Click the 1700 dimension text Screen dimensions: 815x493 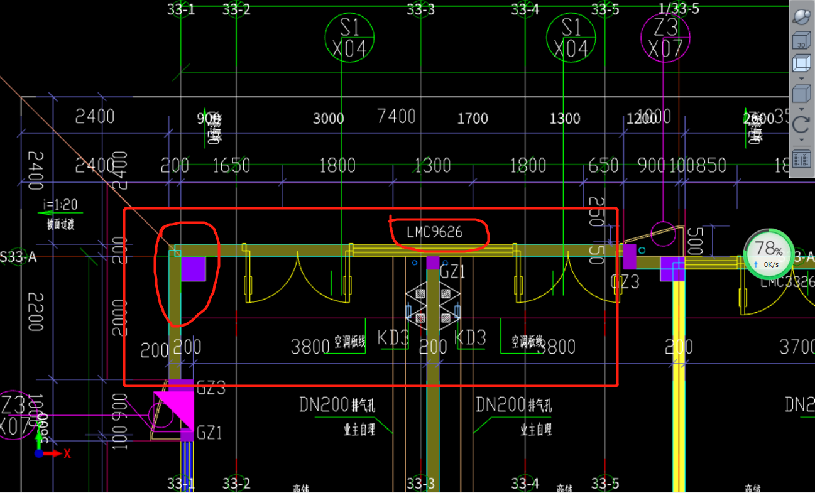473,119
